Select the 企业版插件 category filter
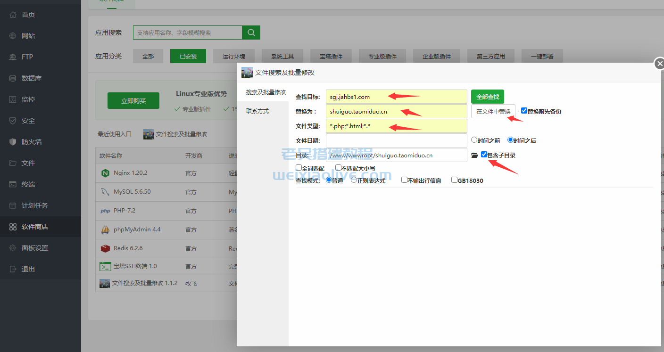 [437, 56]
